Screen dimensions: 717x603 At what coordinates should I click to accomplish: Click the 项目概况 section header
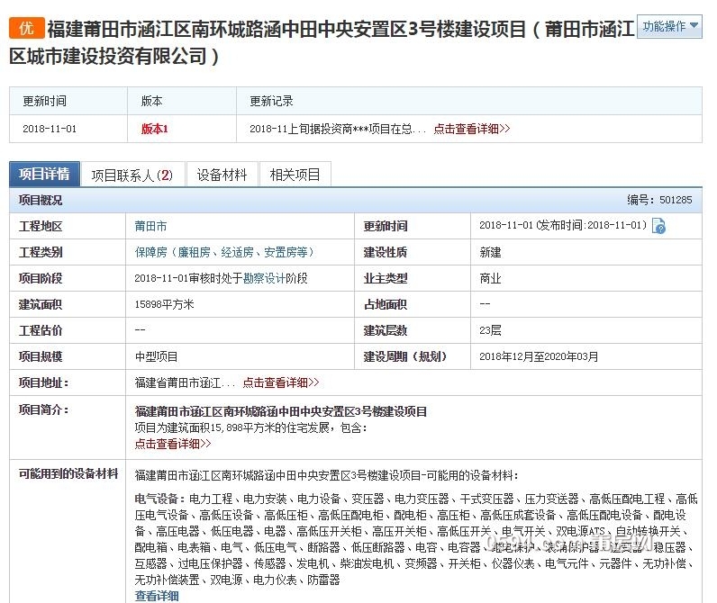point(41,200)
